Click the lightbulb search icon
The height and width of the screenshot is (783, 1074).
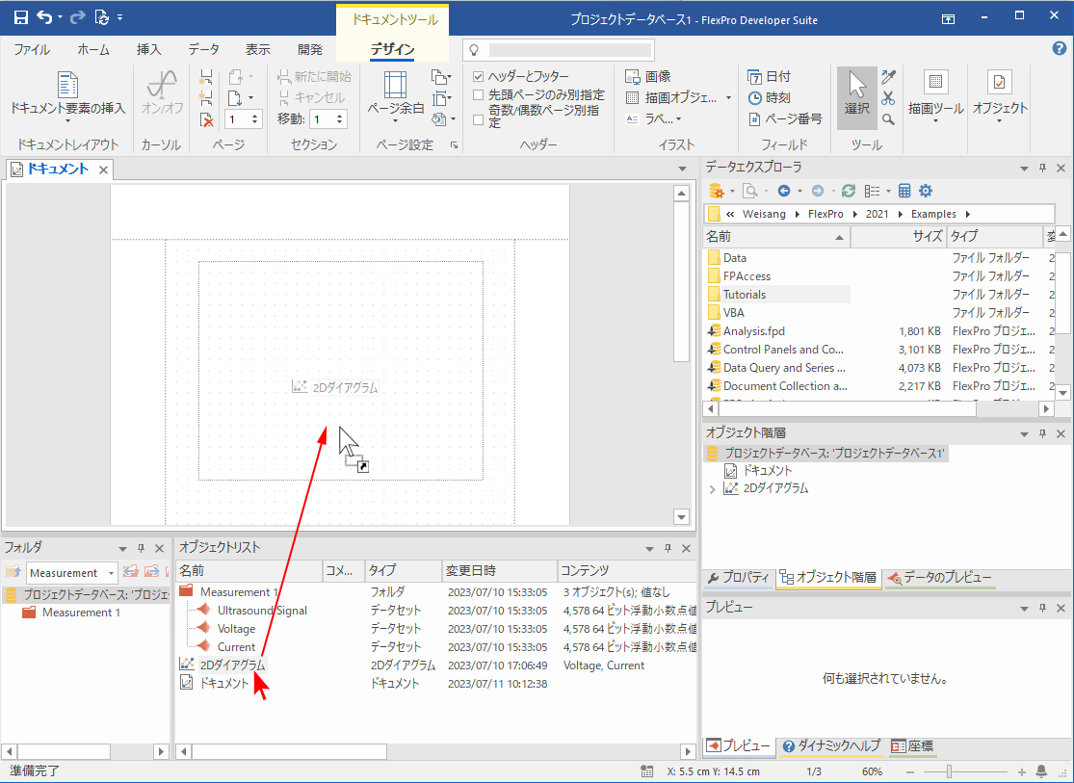point(474,50)
